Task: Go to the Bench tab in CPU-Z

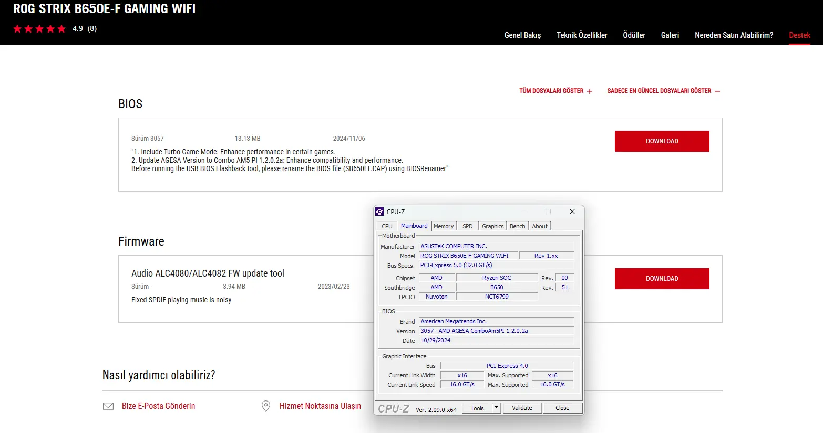Action: (x=518, y=226)
